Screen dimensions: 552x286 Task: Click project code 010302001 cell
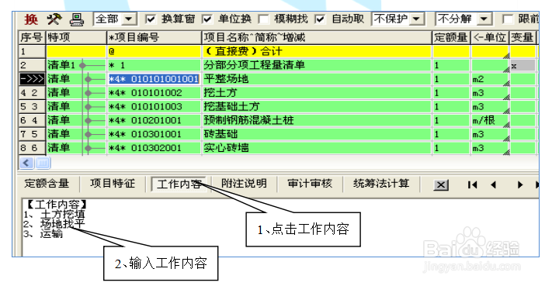click(x=154, y=147)
